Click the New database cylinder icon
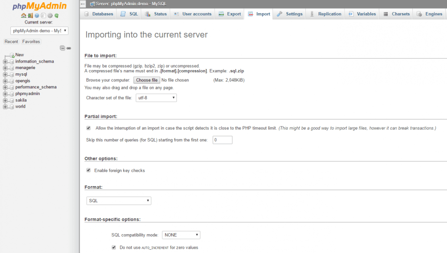This screenshot has height=253, width=447. [x=12, y=55]
